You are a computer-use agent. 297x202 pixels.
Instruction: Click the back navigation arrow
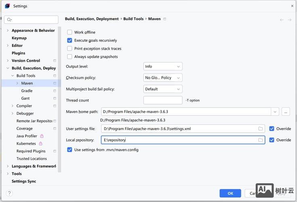tap(282, 19)
